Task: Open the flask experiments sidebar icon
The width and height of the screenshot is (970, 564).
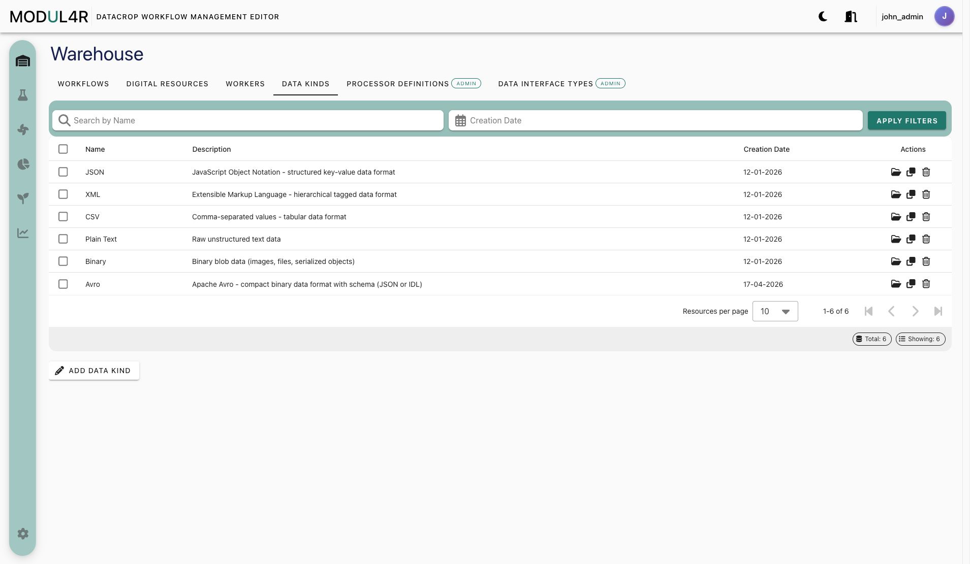Action: (23, 95)
